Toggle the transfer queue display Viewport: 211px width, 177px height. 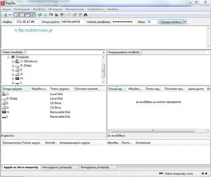(x=33, y=15)
